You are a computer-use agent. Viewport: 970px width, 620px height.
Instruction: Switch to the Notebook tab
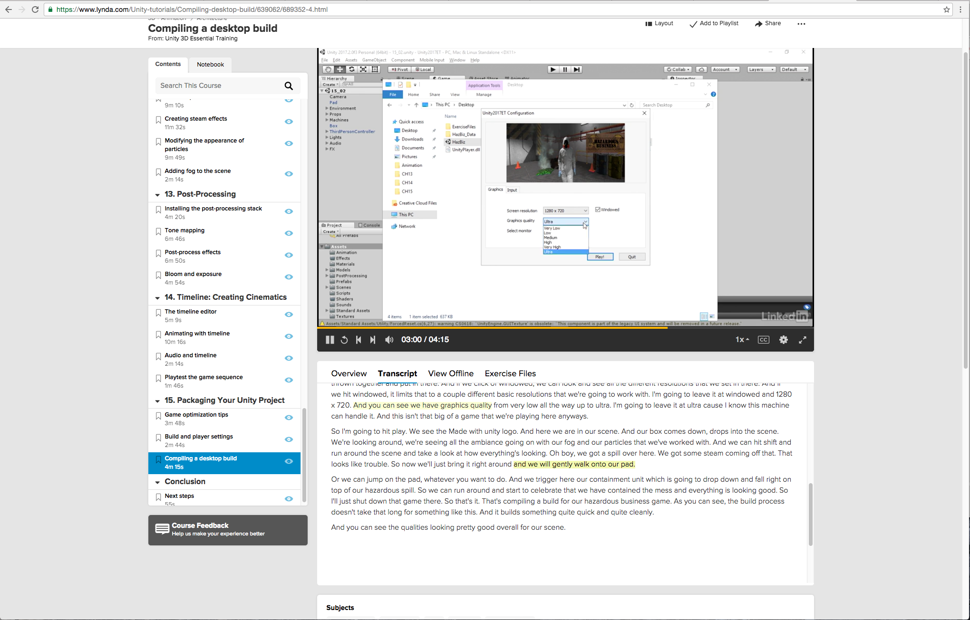tap(210, 65)
